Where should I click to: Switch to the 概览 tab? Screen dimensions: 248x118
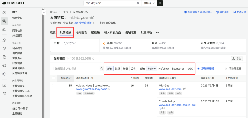(53, 32)
